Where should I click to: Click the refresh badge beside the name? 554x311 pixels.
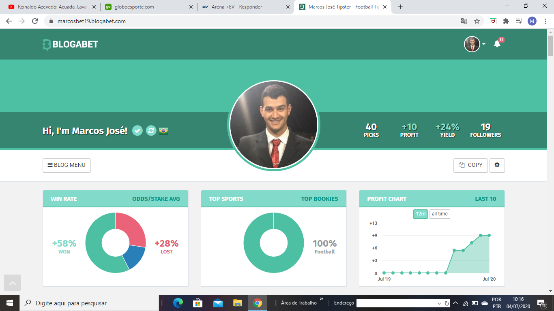151,131
